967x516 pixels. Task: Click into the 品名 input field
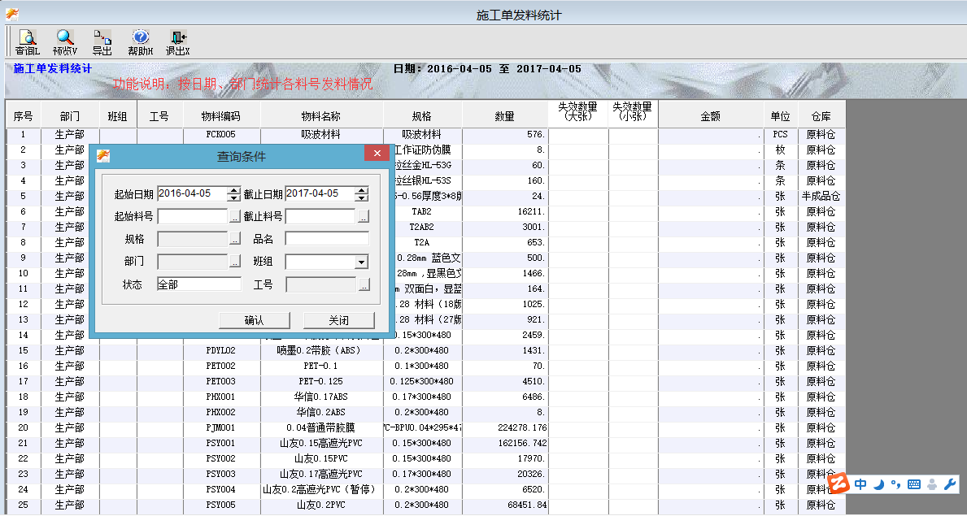327,239
